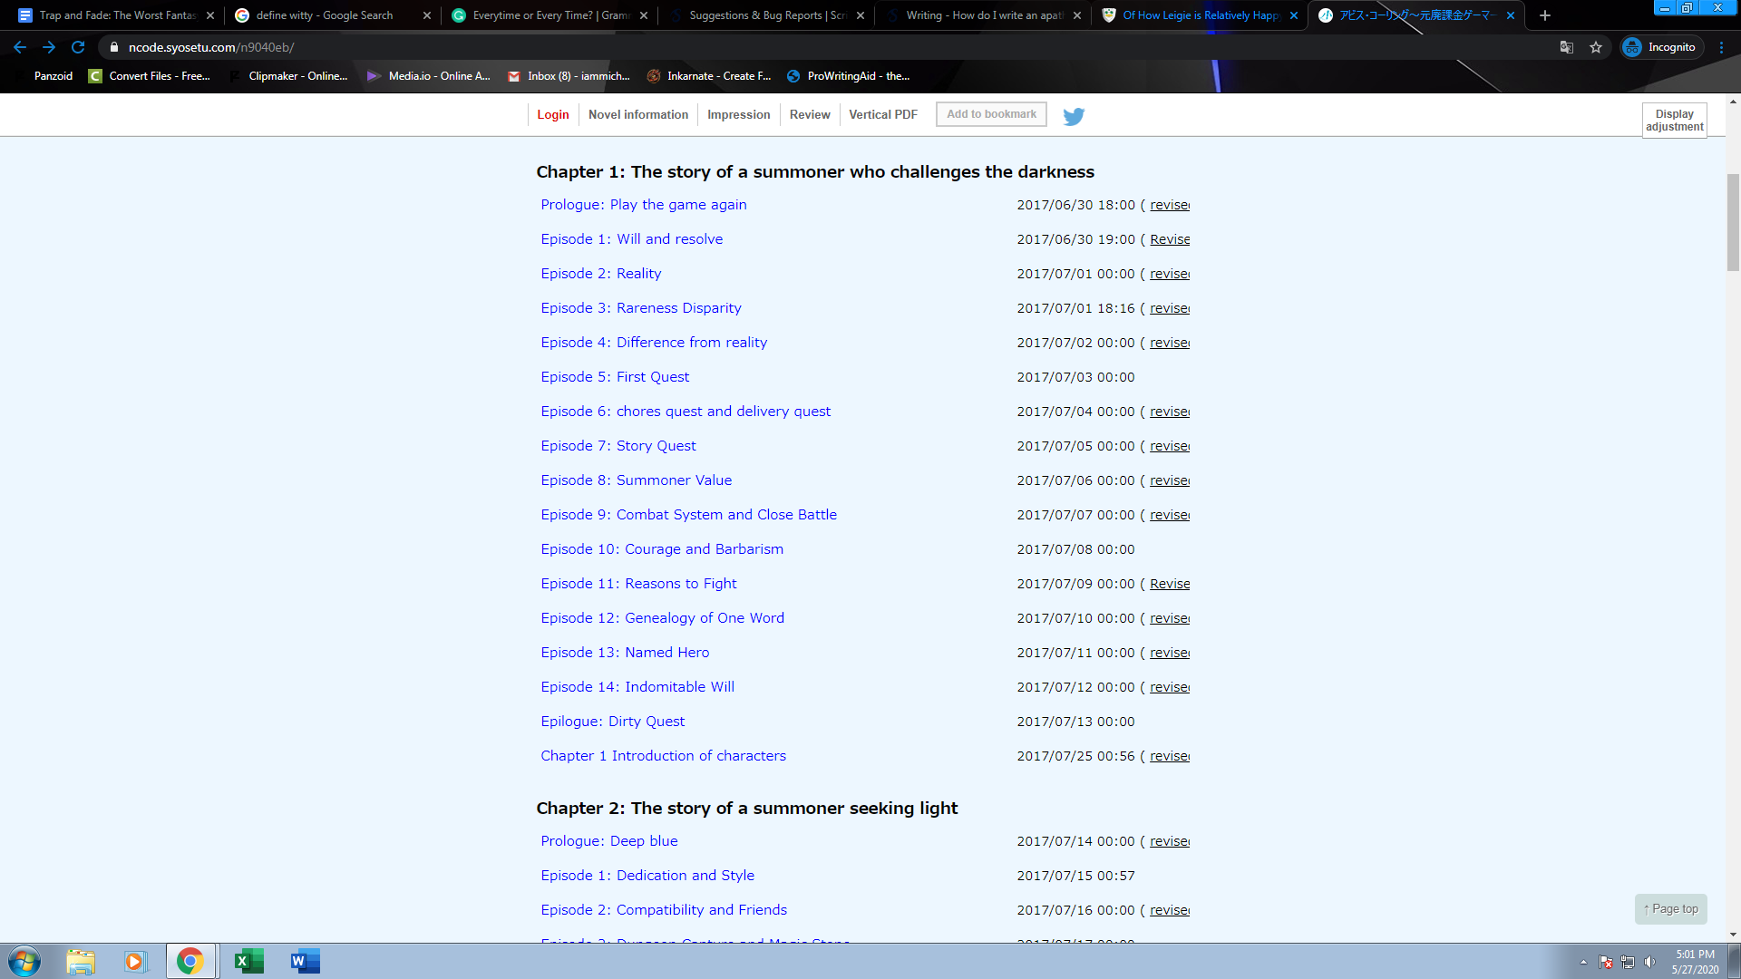Open the new tab plus button
Viewport: 1741px width, 979px height.
[x=1545, y=15]
